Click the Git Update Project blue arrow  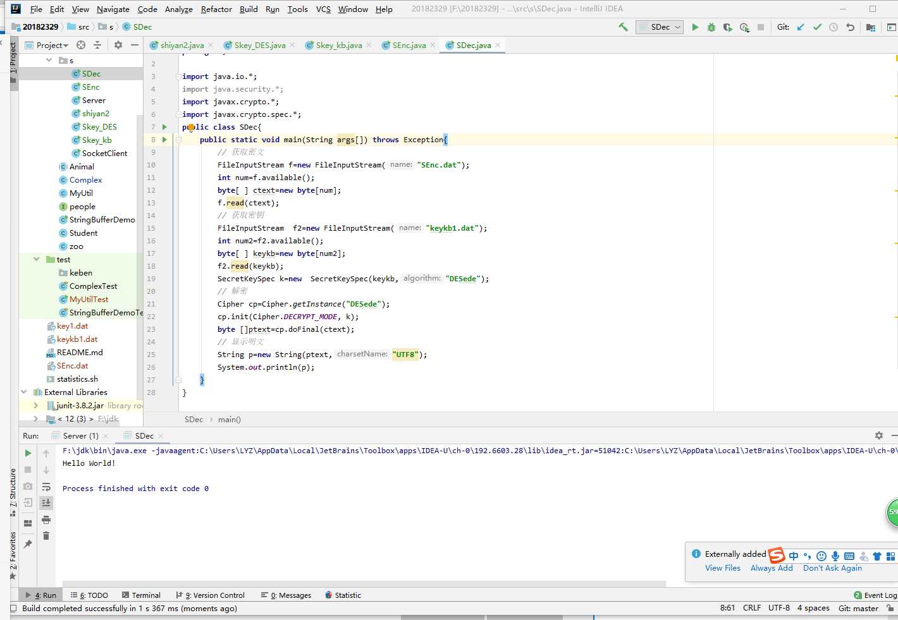coord(801,27)
